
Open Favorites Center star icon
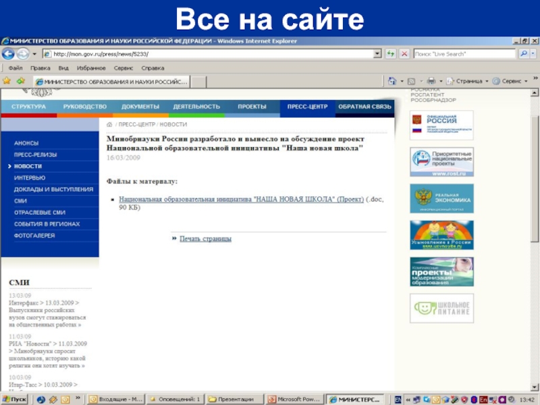(7, 81)
